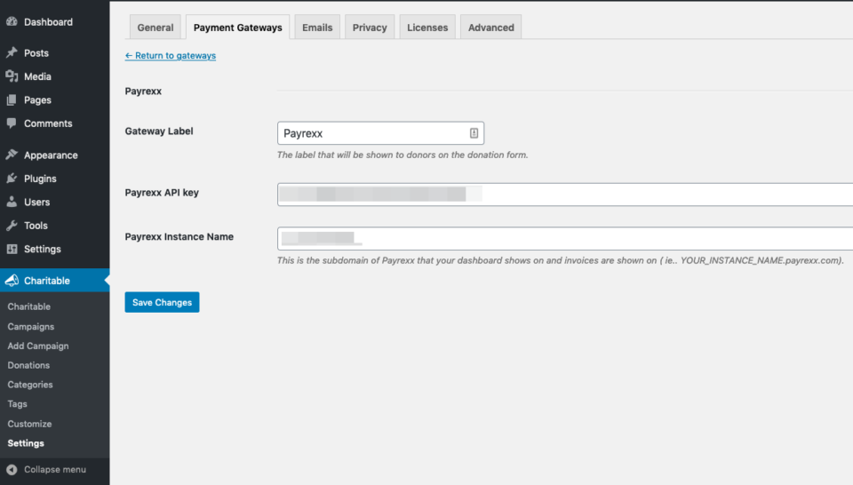Screen dimensions: 853x485
Task: Open the Tags submenu link
Action: pyautogui.click(x=18, y=404)
